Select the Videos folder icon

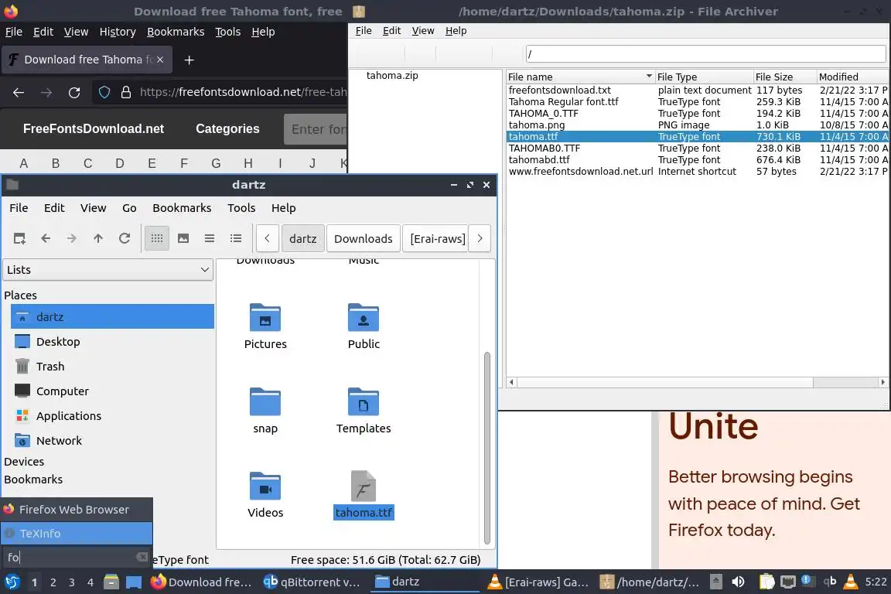[265, 486]
